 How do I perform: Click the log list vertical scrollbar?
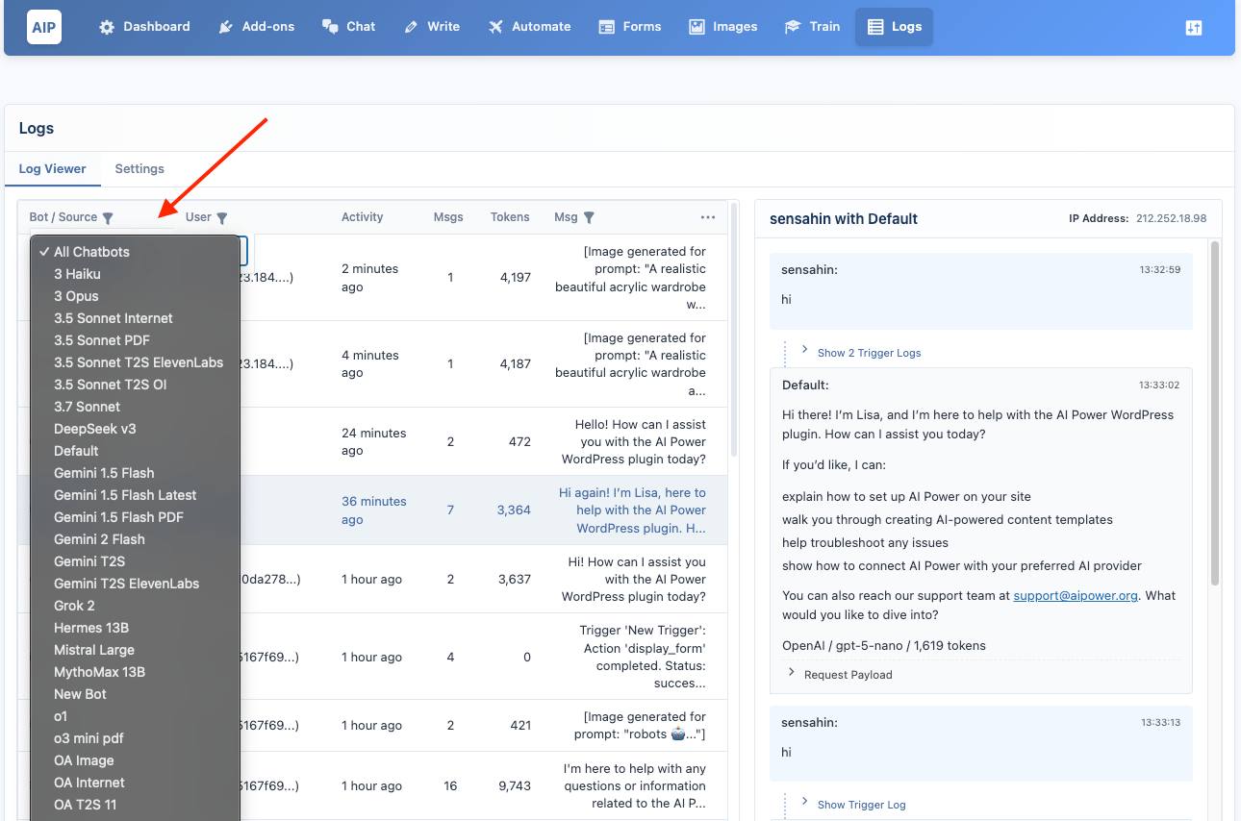click(735, 330)
